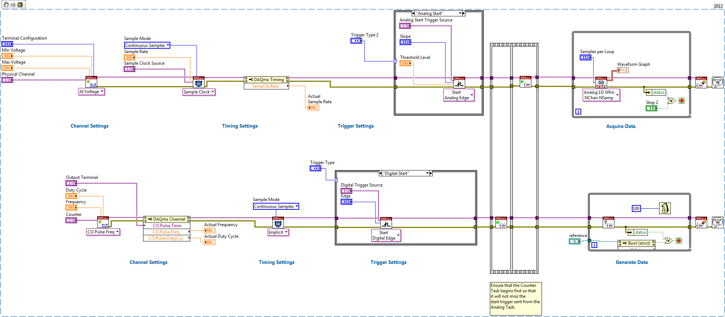The width and height of the screenshot is (725, 317).
Task: Select the status unbundle in Acquire Data loop
Action: (656, 92)
